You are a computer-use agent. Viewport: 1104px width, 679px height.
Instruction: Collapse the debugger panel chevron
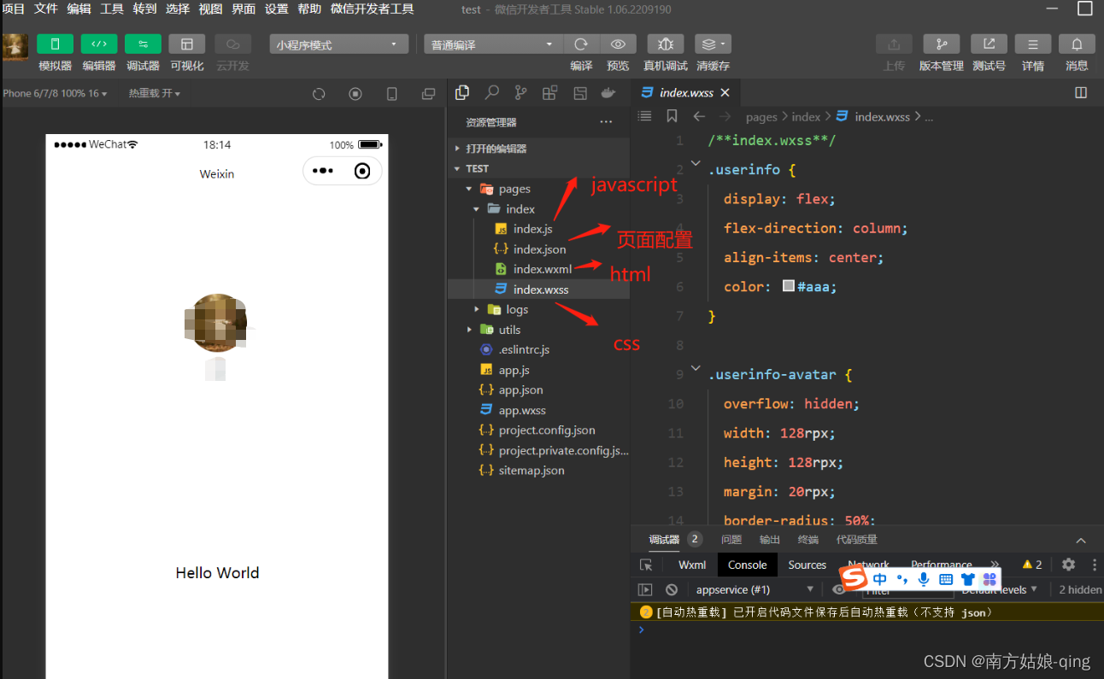[x=1081, y=540]
